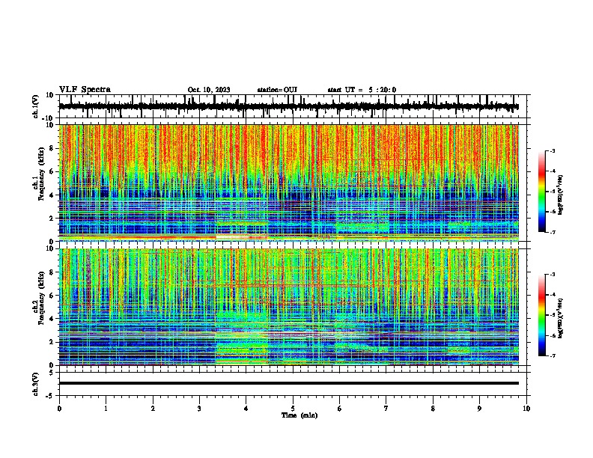Click the "ch.1(V)" waveform axis label

(36, 106)
